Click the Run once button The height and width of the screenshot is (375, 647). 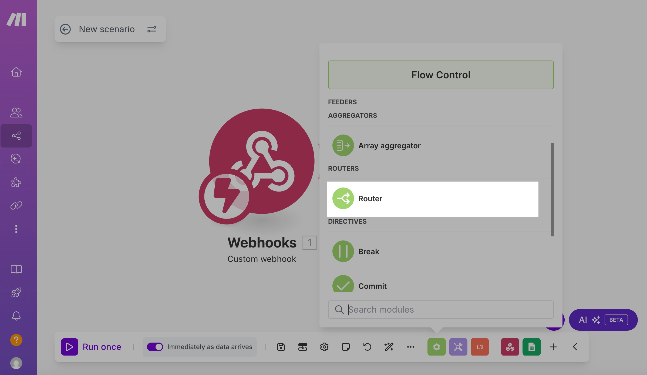point(91,347)
